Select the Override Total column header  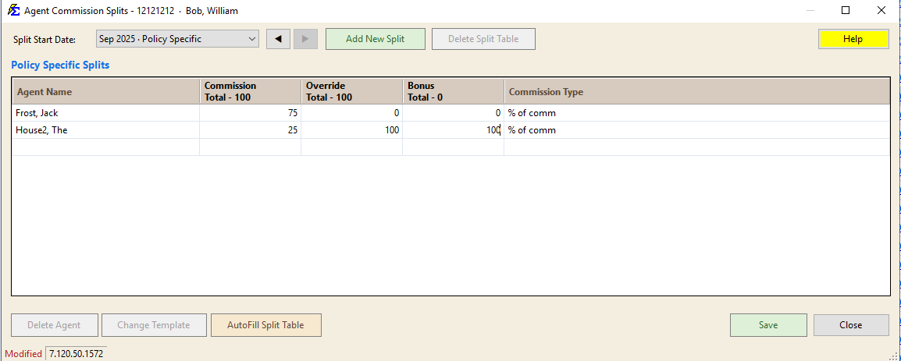pos(351,92)
